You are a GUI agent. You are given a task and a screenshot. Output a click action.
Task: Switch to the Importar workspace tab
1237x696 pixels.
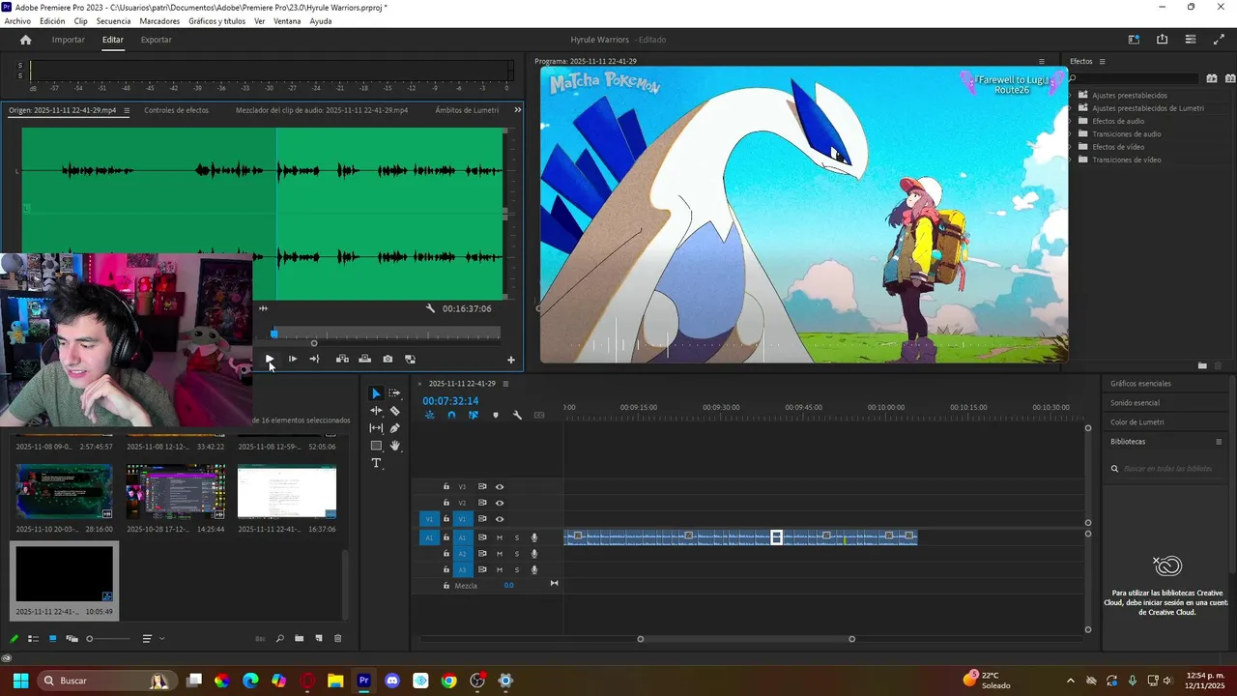69,40
